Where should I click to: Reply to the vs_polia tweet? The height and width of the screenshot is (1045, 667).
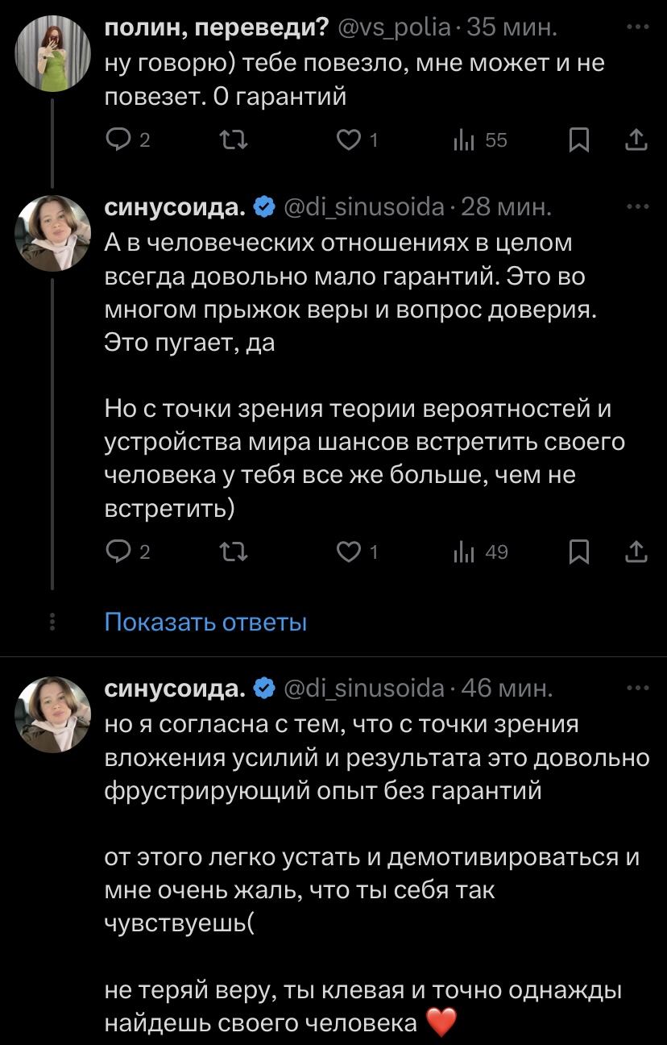(118, 141)
